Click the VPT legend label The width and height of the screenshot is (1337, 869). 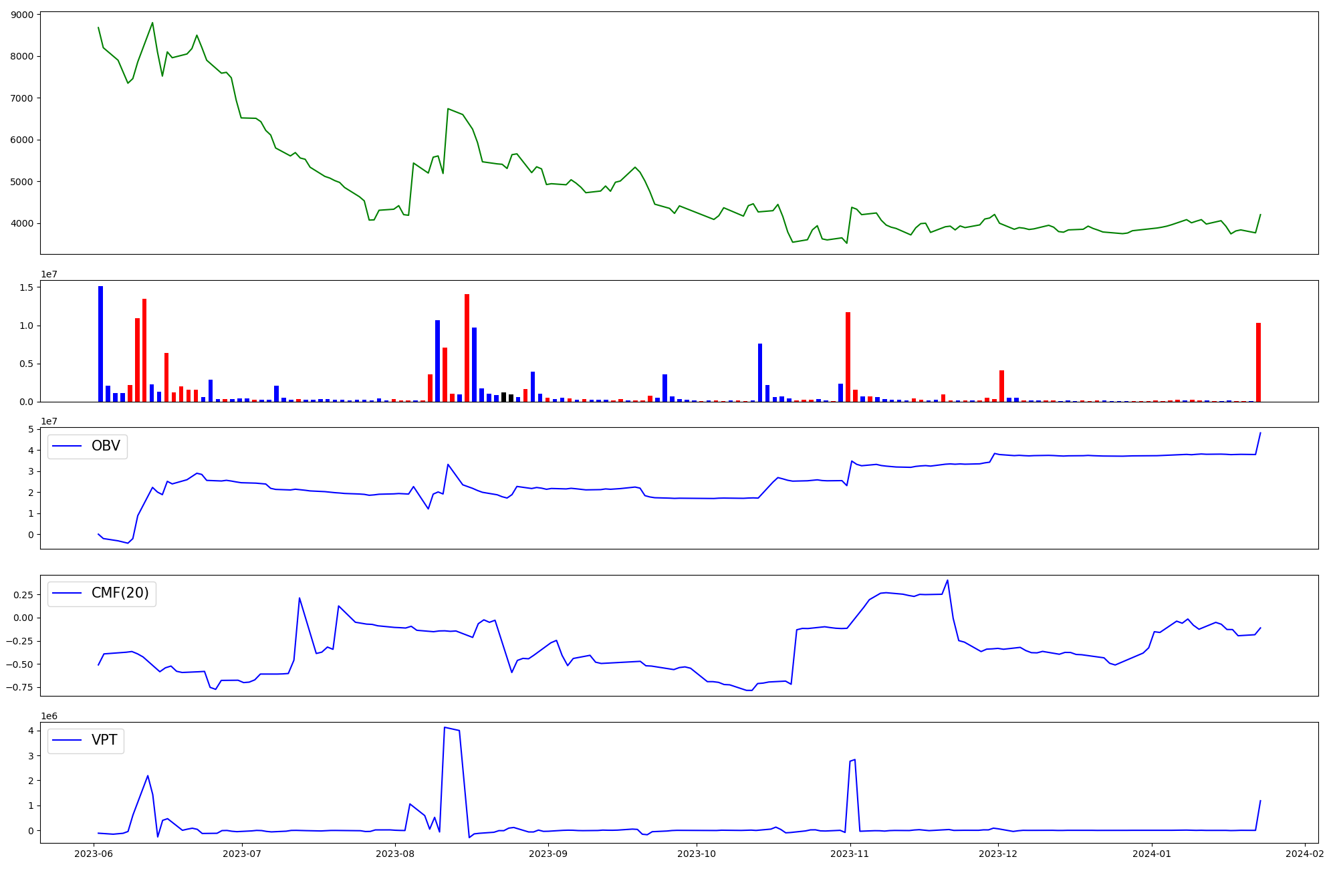click(x=104, y=740)
